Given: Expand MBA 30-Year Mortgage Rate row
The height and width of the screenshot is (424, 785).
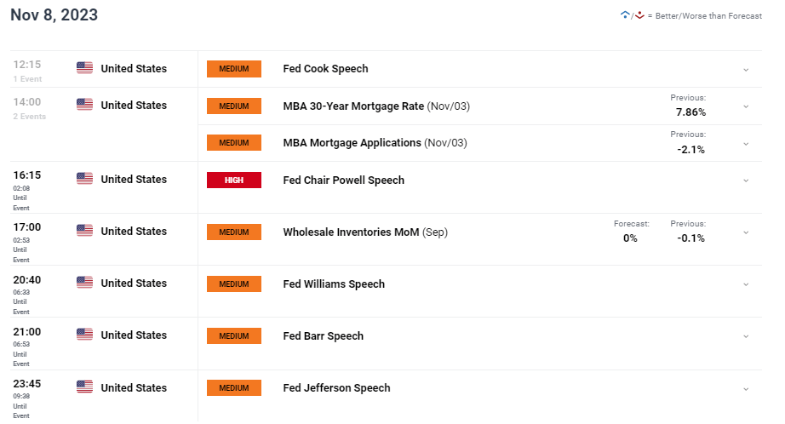Looking at the screenshot, I should click(746, 106).
